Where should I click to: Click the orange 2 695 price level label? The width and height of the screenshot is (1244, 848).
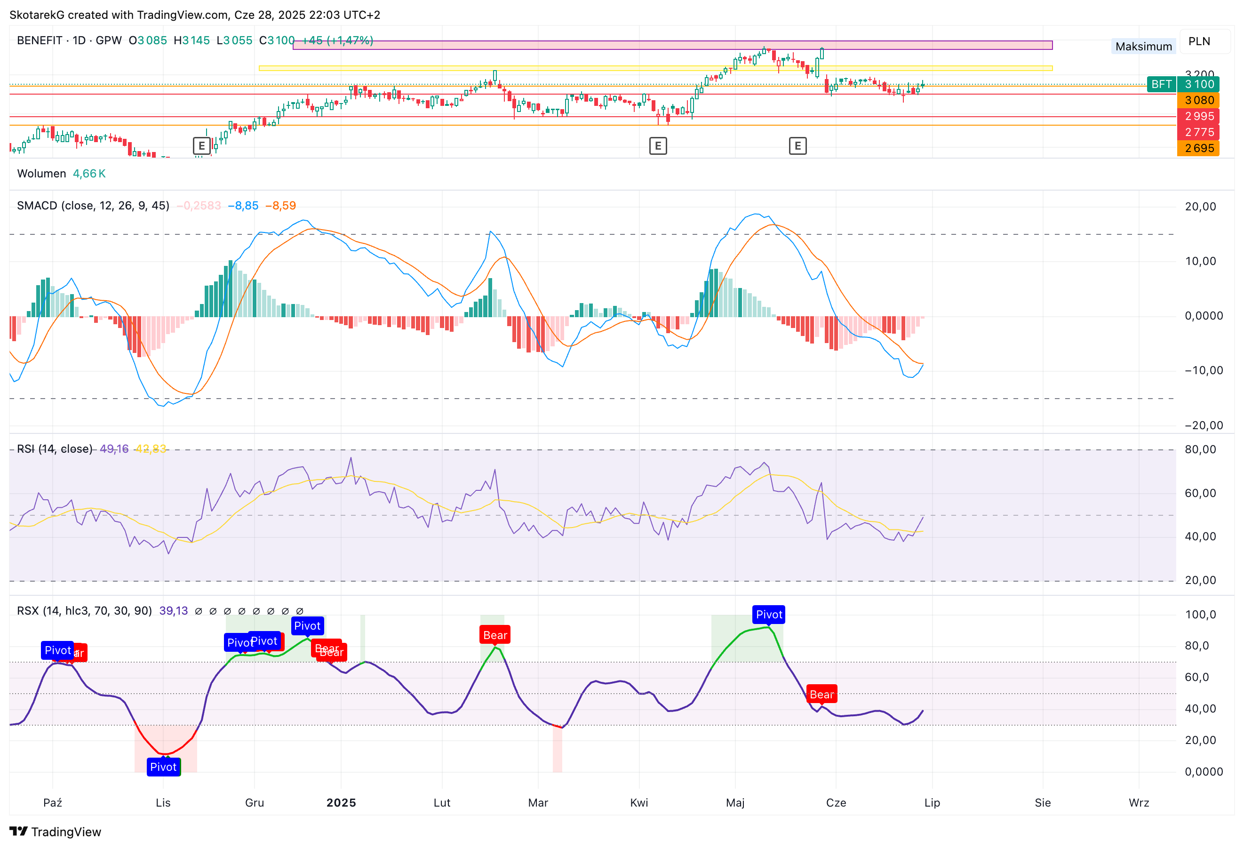[x=1198, y=148]
